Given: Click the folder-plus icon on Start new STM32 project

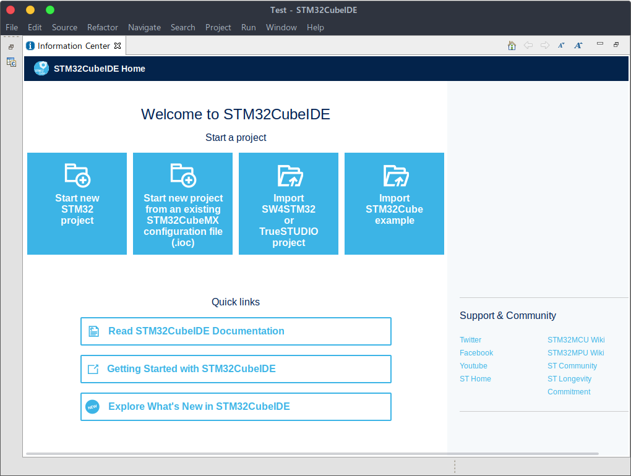Looking at the screenshot, I should (77, 176).
